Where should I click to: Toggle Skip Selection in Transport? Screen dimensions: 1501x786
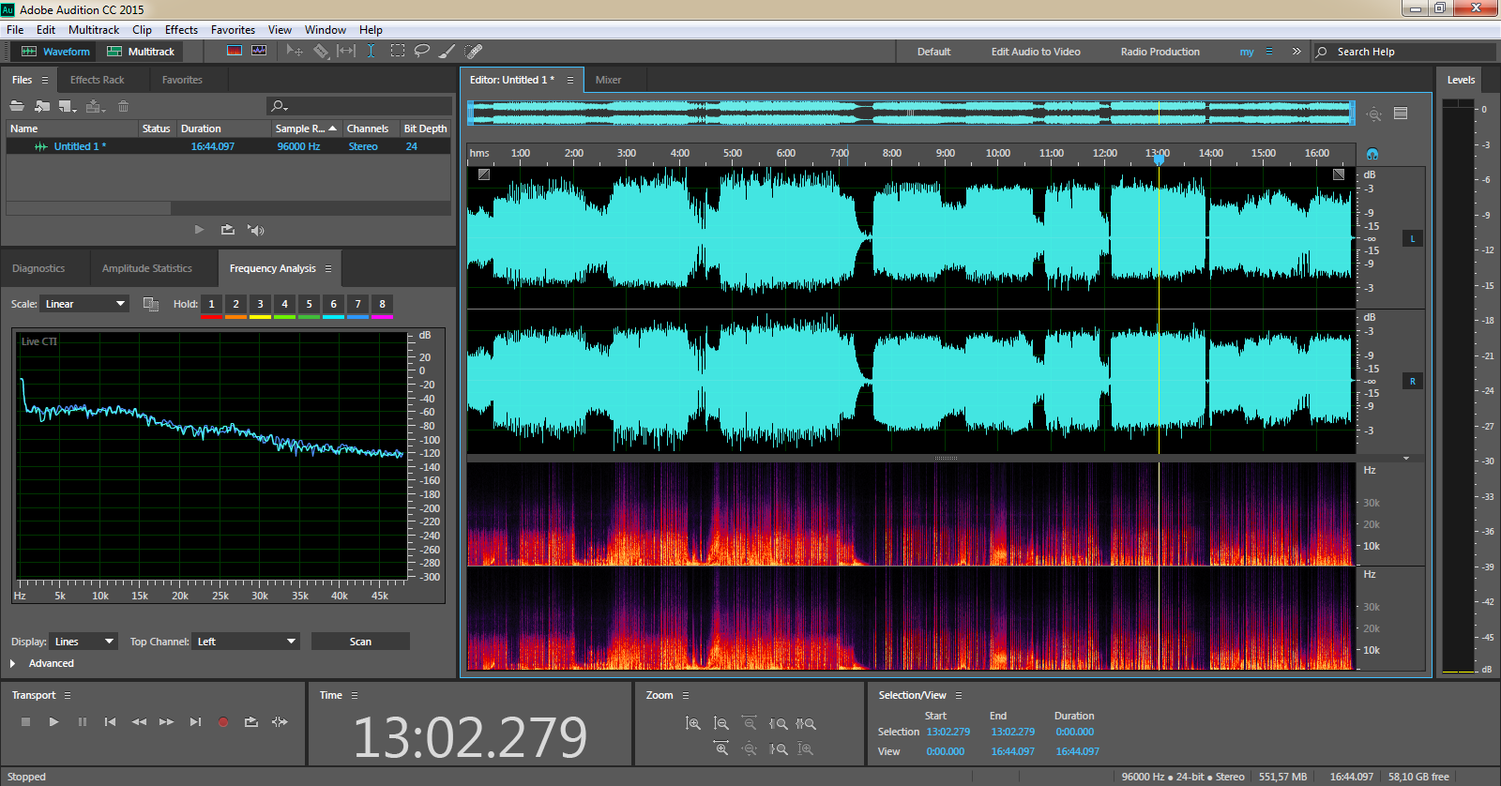click(280, 721)
